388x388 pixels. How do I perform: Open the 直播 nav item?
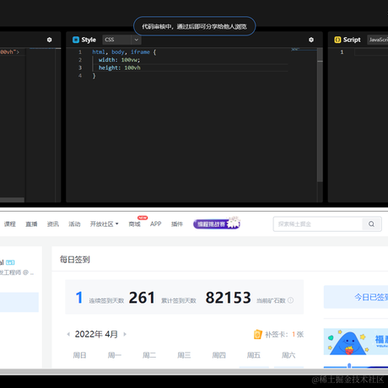(31, 224)
